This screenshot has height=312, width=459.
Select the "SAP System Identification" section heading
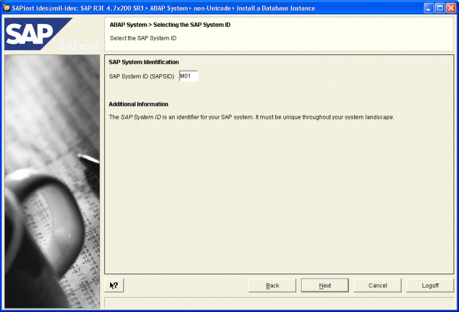point(144,62)
